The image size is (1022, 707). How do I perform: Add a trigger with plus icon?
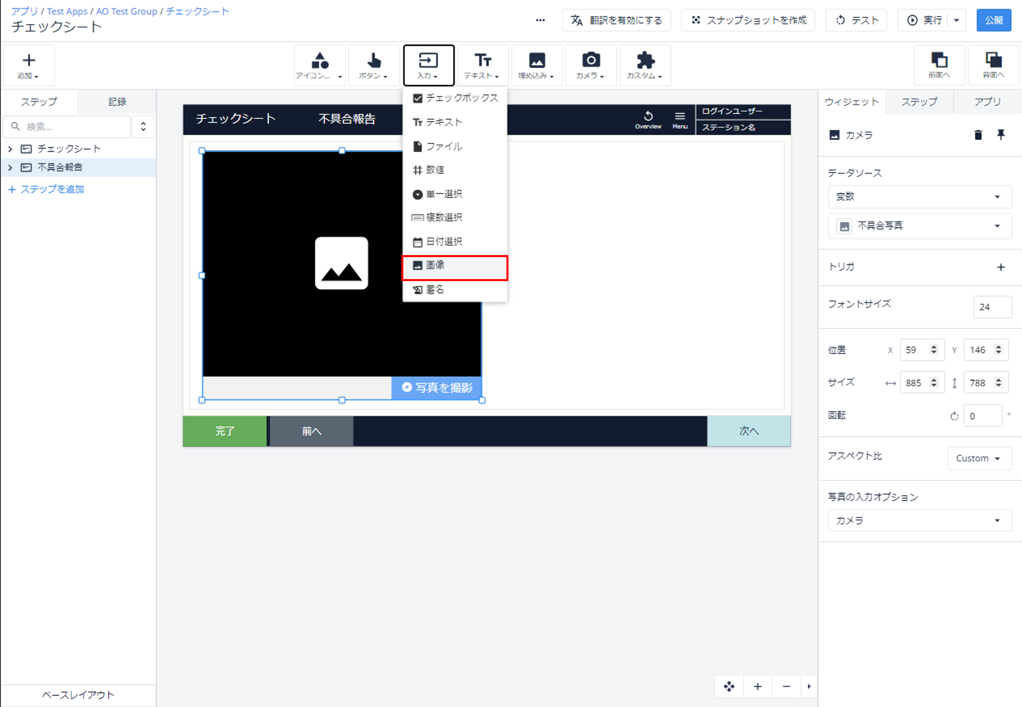tap(1001, 267)
